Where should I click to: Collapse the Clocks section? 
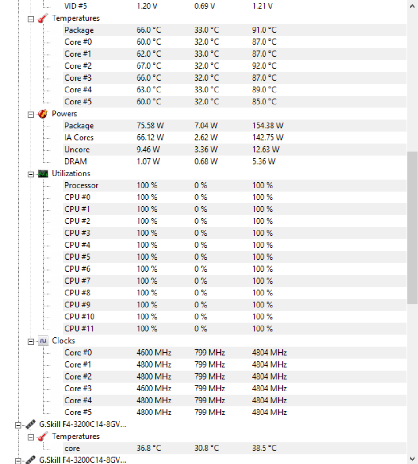(x=31, y=341)
